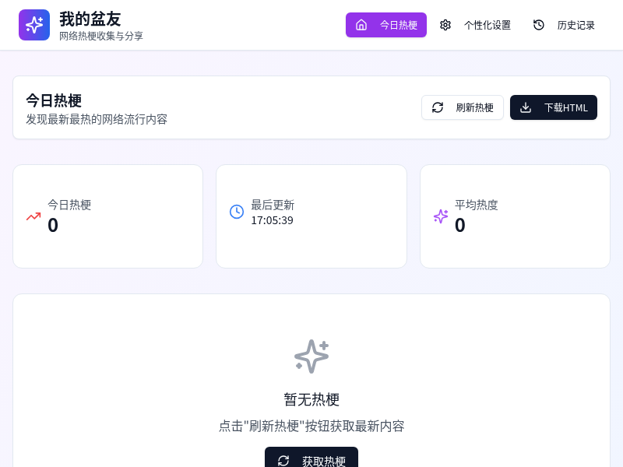
Task: Click the 平均热度 label
Action: pos(477,205)
